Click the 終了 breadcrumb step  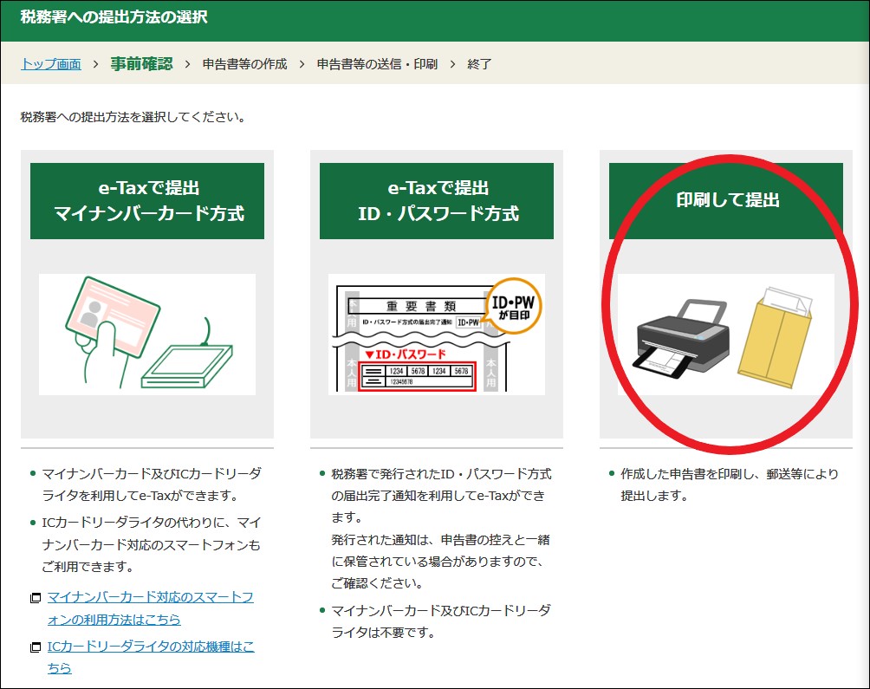[x=479, y=64]
